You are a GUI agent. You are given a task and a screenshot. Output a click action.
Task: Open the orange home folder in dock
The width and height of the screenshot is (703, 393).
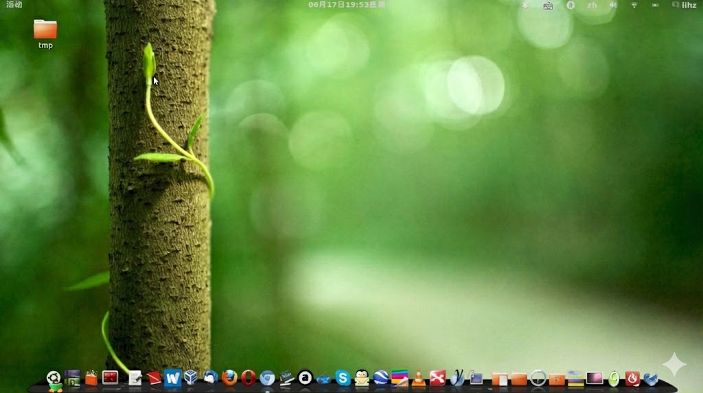tap(557, 379)
